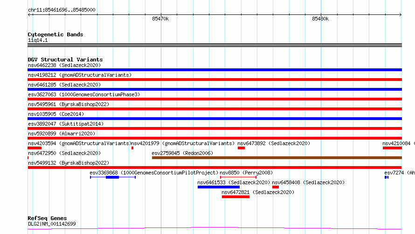Open the nsv6461285 (Sedlazeck2020) label
415x234 pixels.
(64, 85)
